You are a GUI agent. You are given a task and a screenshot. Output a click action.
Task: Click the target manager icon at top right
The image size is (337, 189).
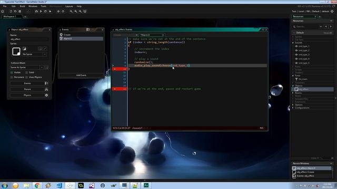click(332, 11)
